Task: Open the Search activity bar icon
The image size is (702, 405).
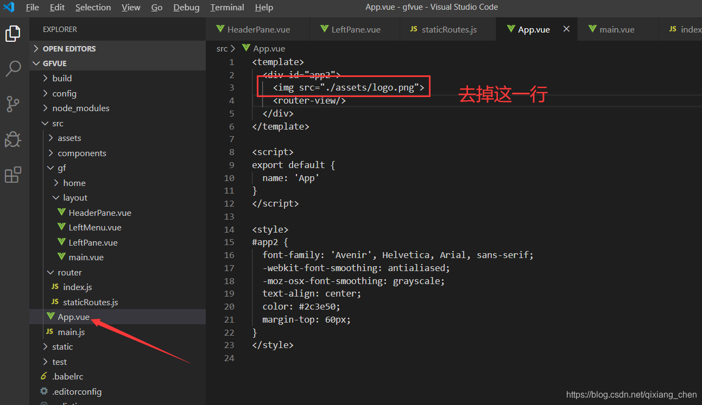Action: pyautogui.click(x=13, y=68)
